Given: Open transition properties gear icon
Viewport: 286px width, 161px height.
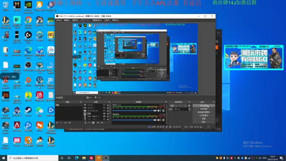Looking at the screenshot, I should click(189, 106).
